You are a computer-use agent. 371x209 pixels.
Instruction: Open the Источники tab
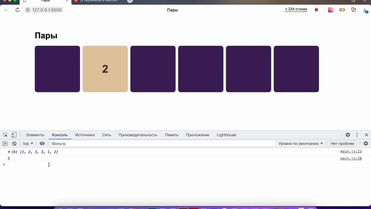click(85, 135)
